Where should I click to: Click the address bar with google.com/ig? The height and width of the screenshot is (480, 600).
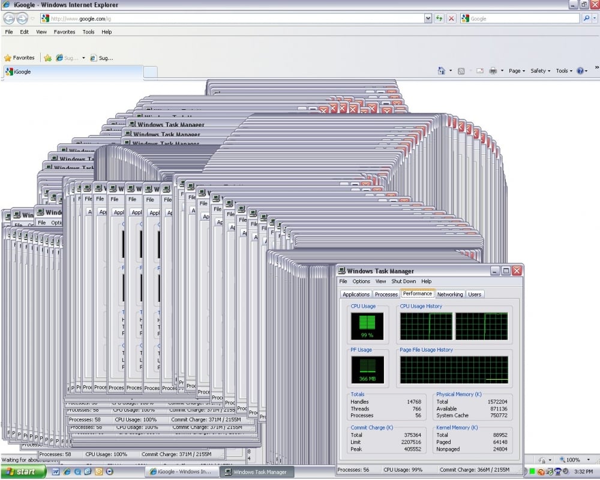click(232, 19)
